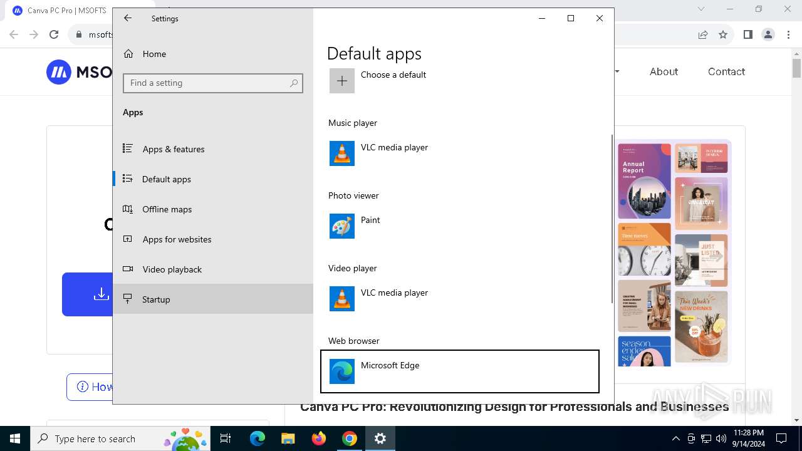Toggle Chrome side panel

(x=747, y=34)
